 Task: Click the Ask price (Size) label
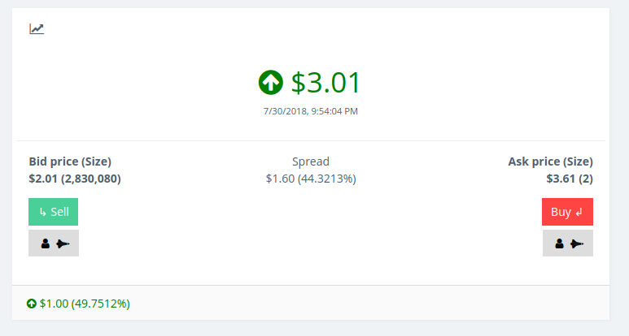550,162
